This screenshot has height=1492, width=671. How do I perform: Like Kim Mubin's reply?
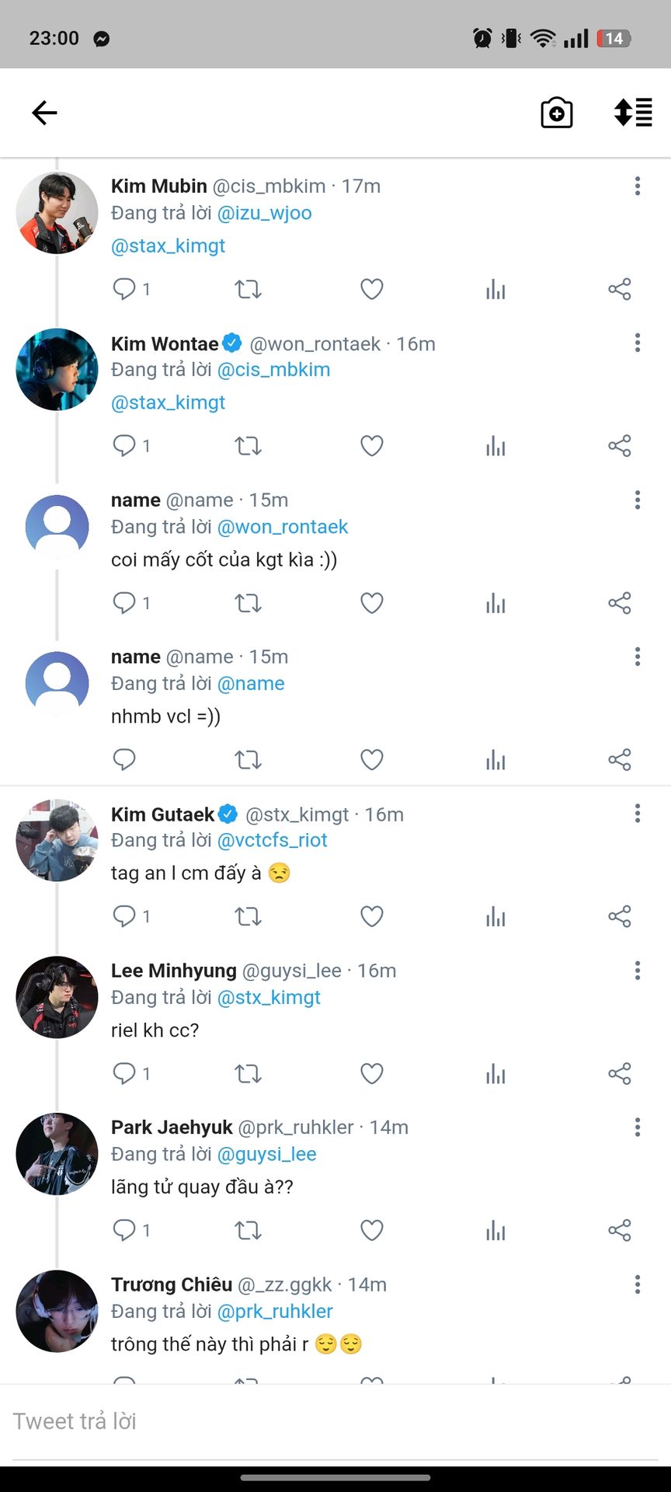coord(372,290)
